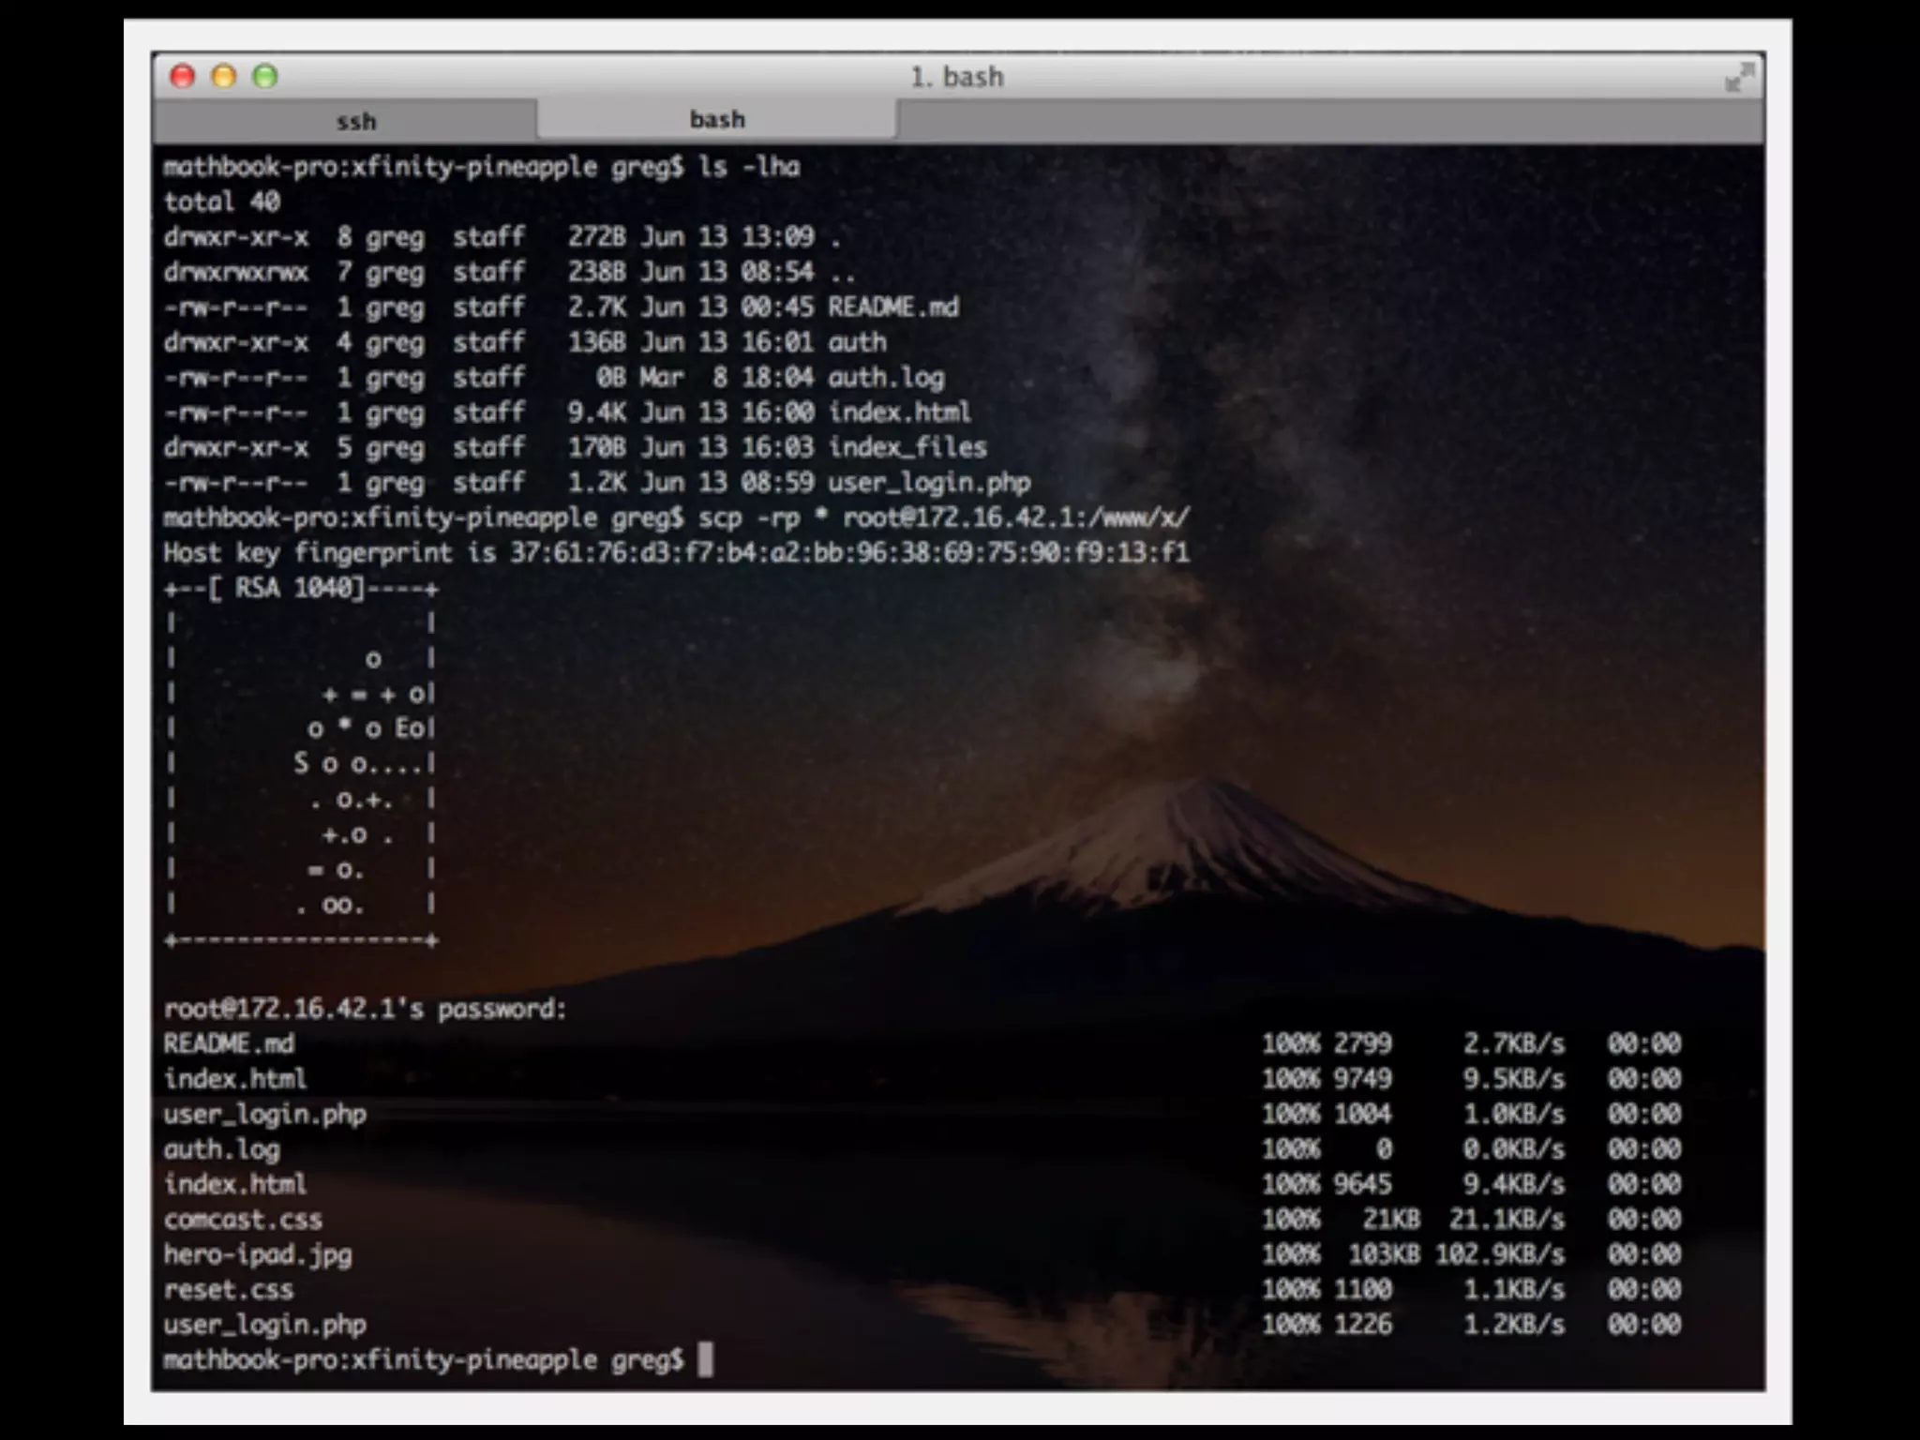Click the root password prompt line
This screenshot has width=1920, height=1440.
point(365,1009)
